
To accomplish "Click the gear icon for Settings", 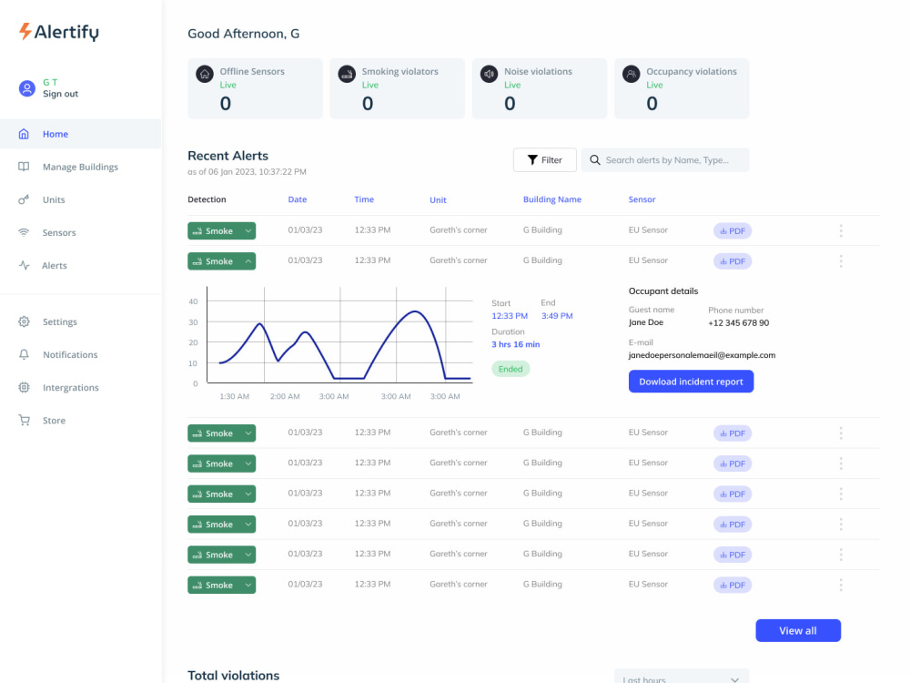I will tap(24, 321).
